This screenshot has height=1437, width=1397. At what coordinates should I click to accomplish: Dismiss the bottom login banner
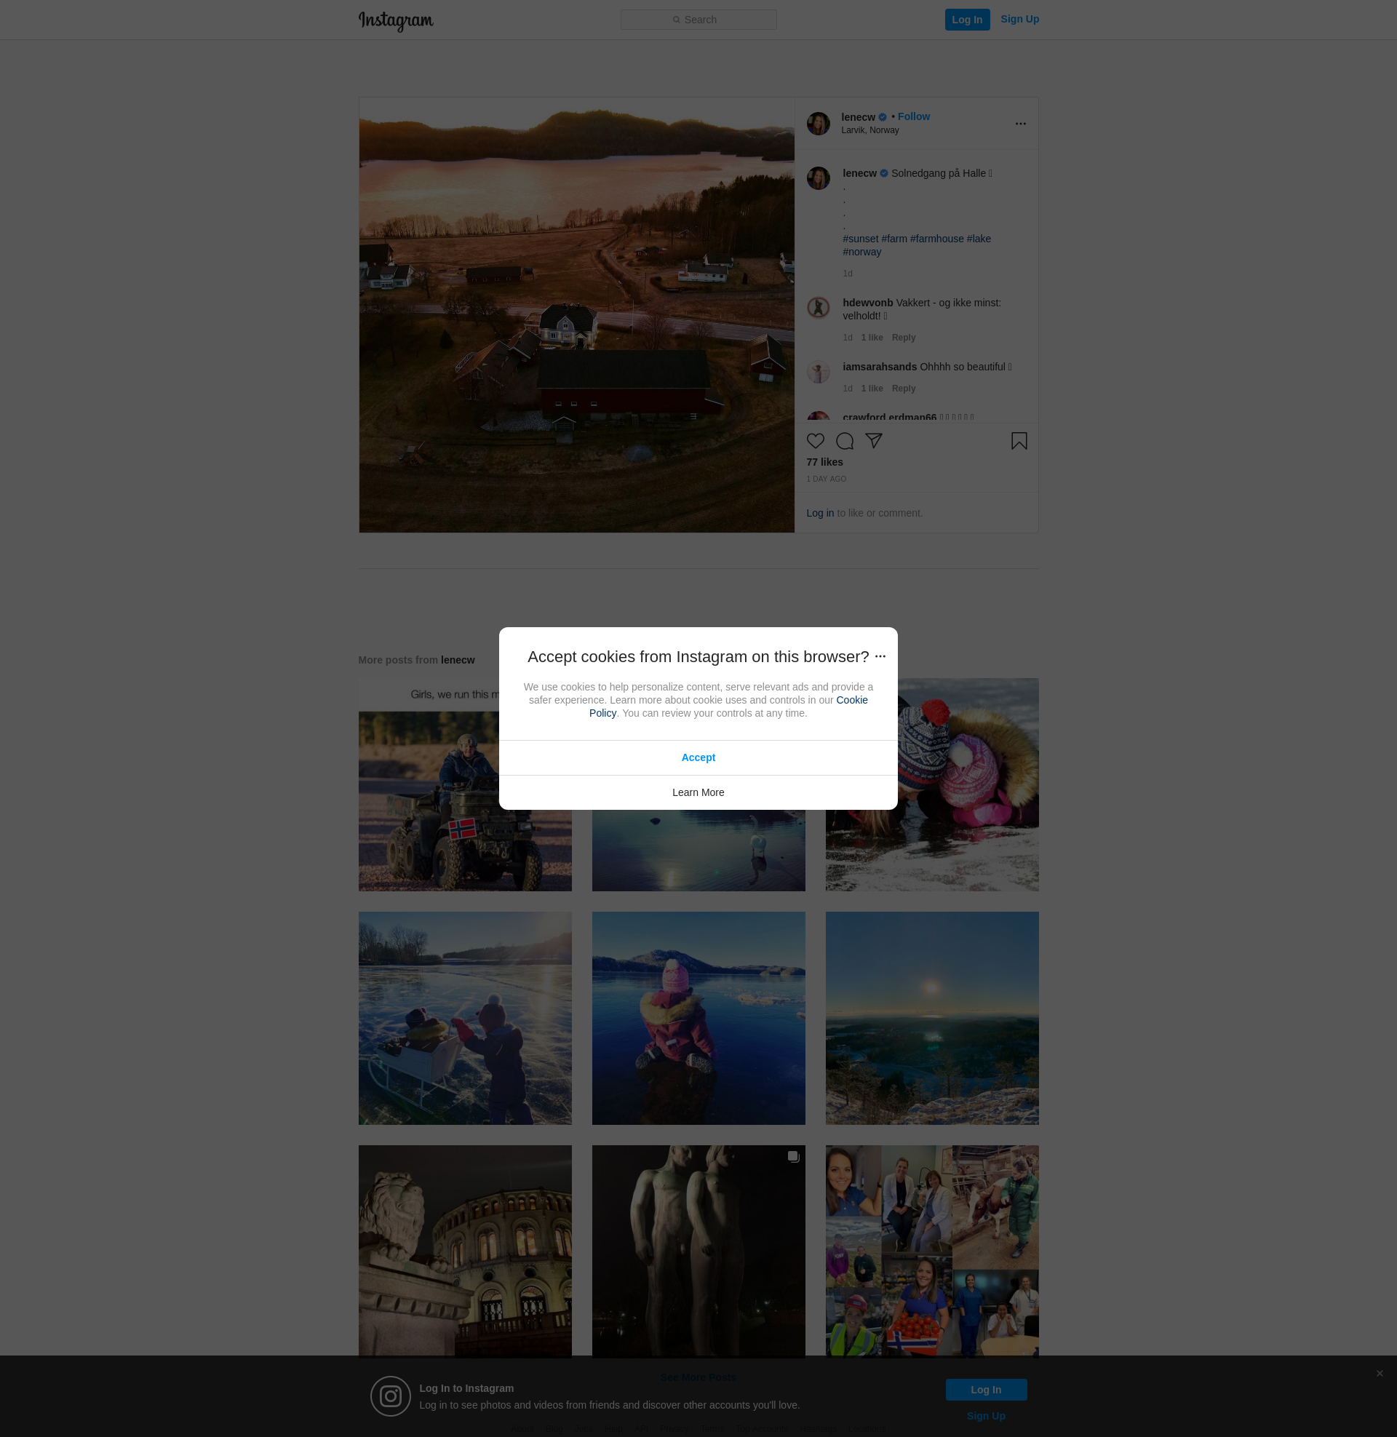coord(1380,1373)
